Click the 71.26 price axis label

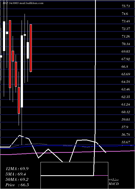[126, 36]
